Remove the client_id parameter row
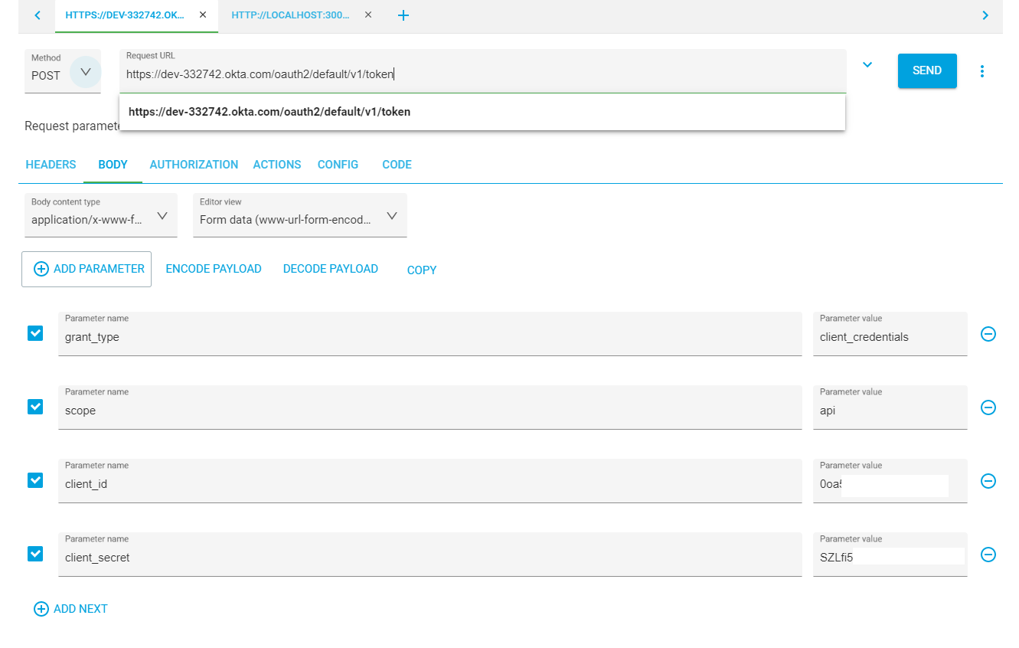 pos(988,481)
